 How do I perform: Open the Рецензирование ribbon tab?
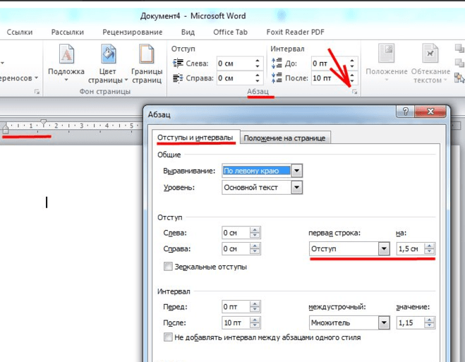point(132,32)
